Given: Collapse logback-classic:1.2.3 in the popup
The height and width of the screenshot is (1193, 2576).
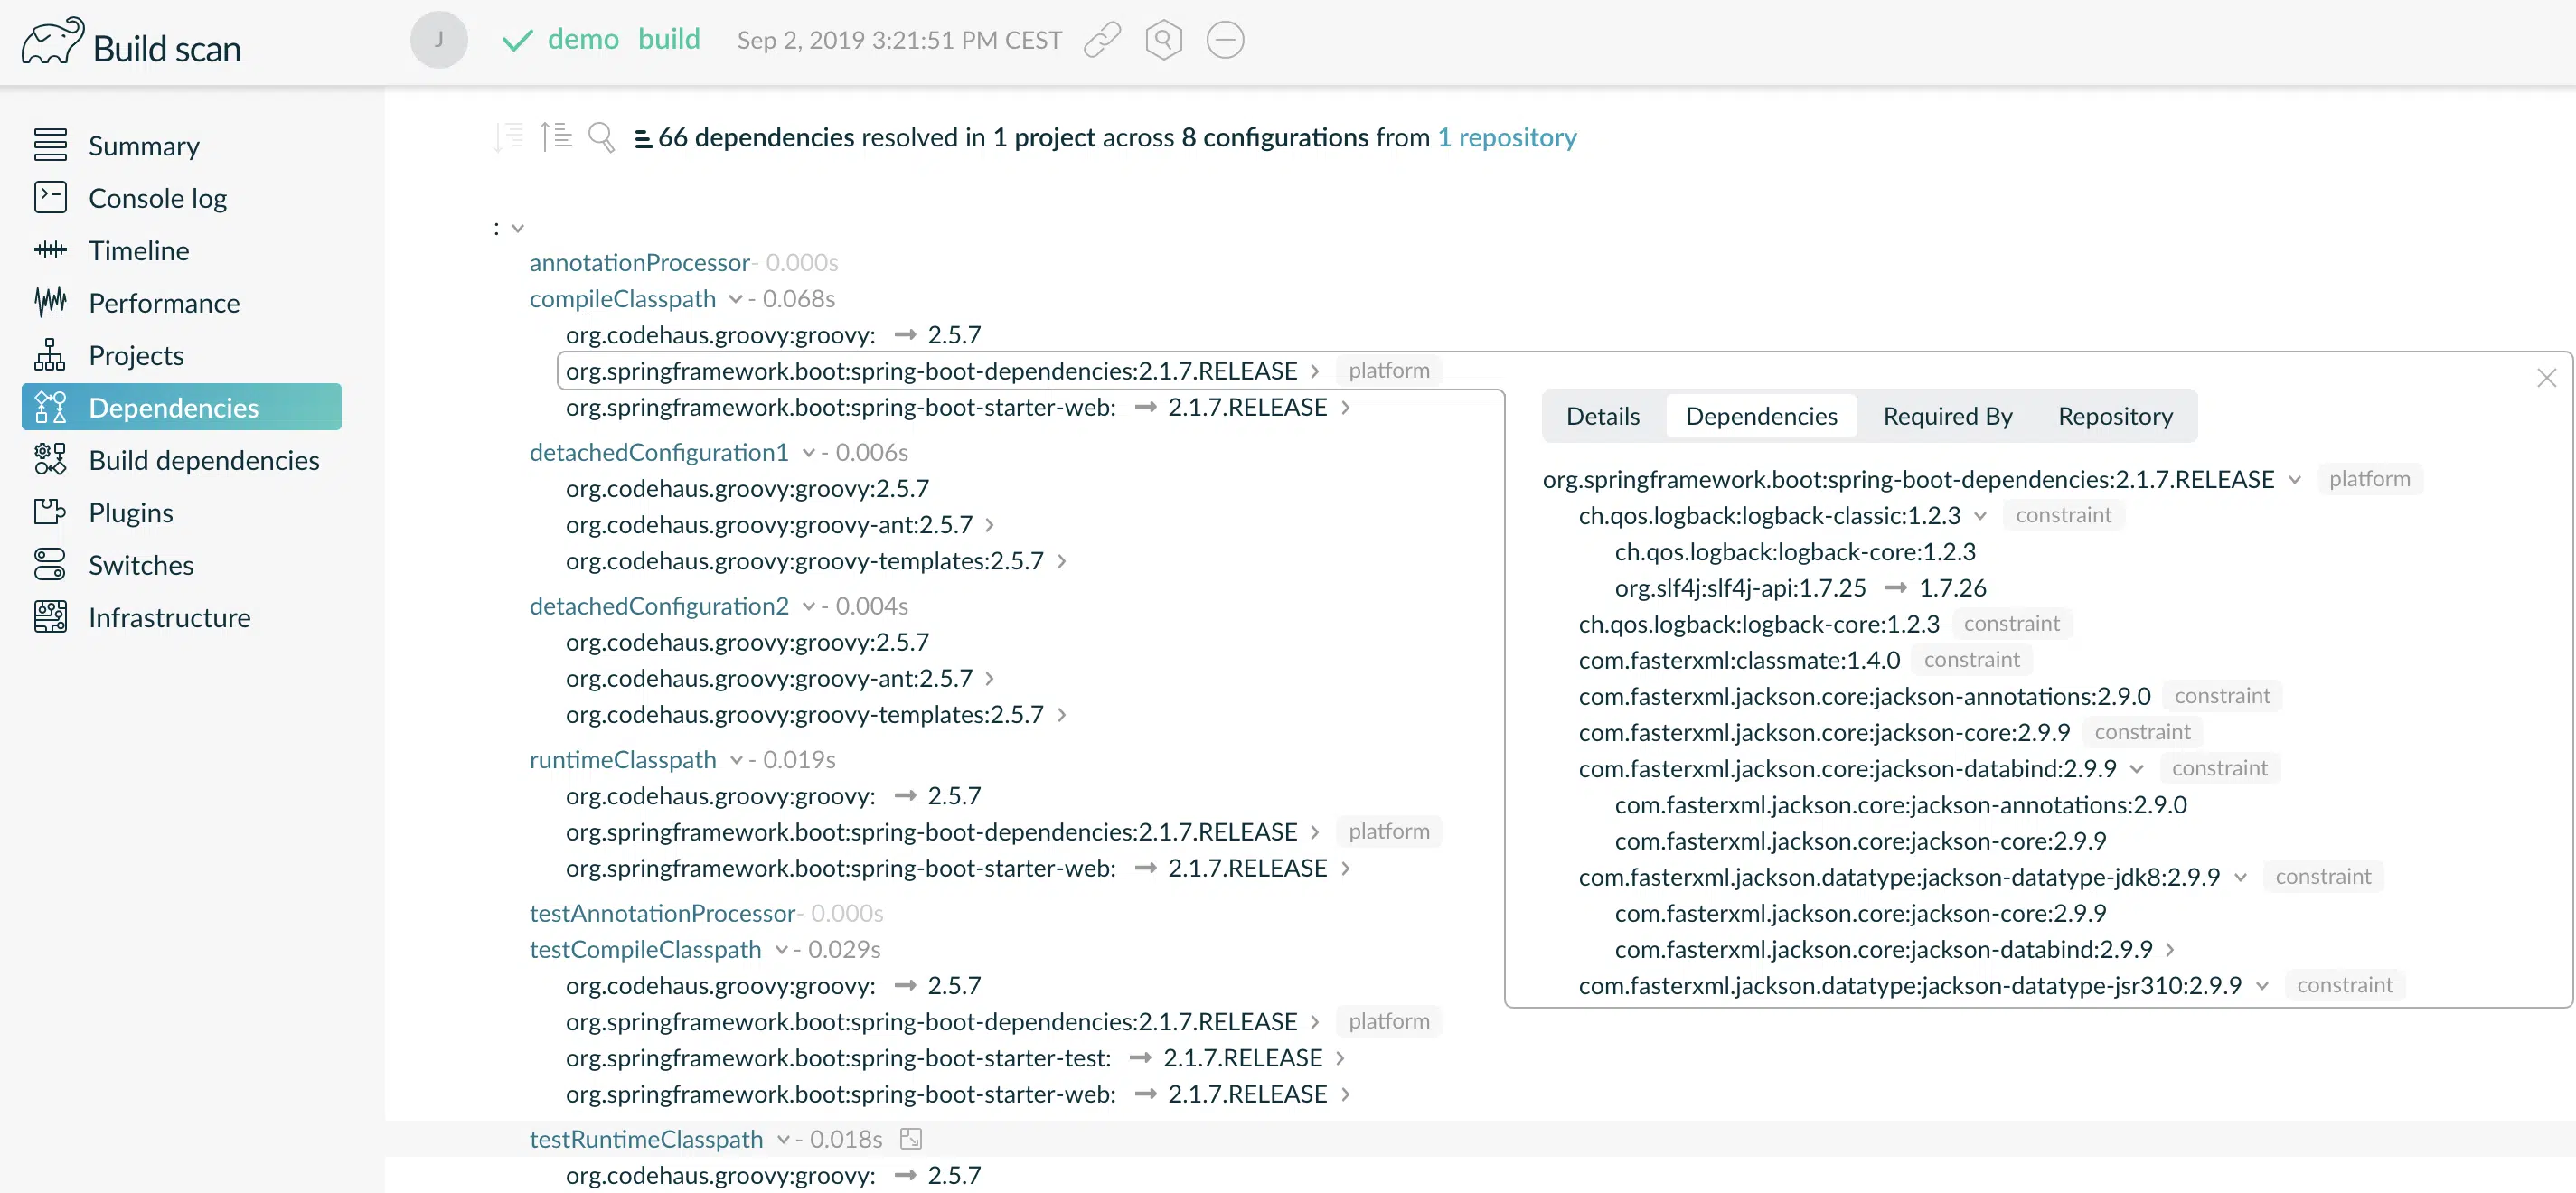Looking at the screenshot, I should coord(1980,516).
